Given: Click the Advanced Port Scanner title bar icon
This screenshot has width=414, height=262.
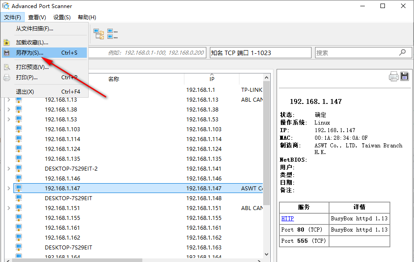Looking at the screenshot, I should (x=6, y=6).
